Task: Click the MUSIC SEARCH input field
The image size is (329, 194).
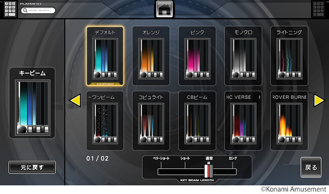Action: (38, 10)
